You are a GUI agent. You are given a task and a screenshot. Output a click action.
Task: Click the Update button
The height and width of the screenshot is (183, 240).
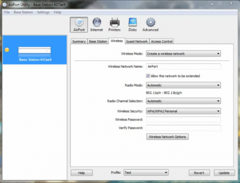click(x=224, y=173)
